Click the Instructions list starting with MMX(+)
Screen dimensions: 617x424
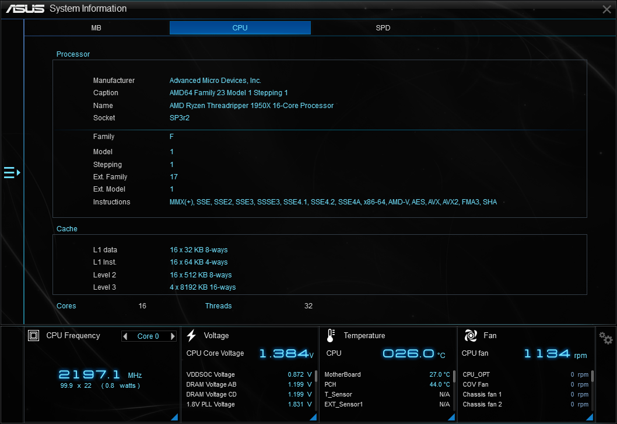point(334,201)
